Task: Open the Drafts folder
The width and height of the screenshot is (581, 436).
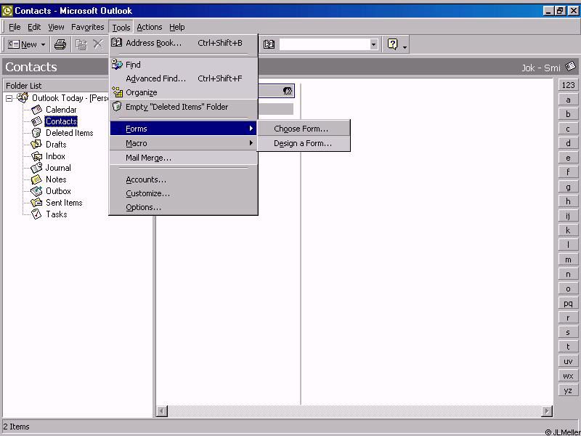Action: click(x=56, y=145)
